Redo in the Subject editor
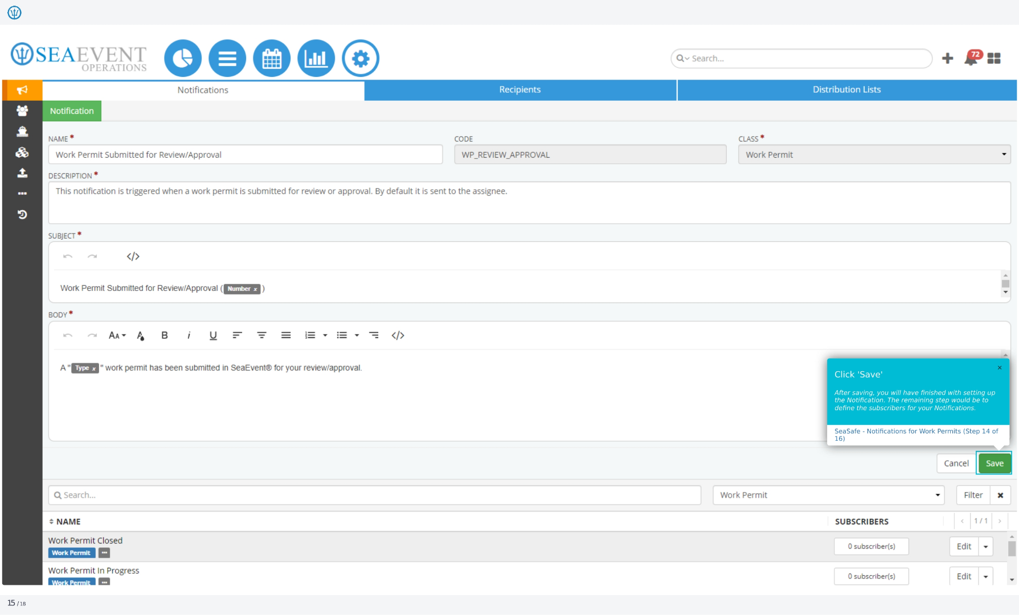 pyautogui.click(x=92, y=256)
